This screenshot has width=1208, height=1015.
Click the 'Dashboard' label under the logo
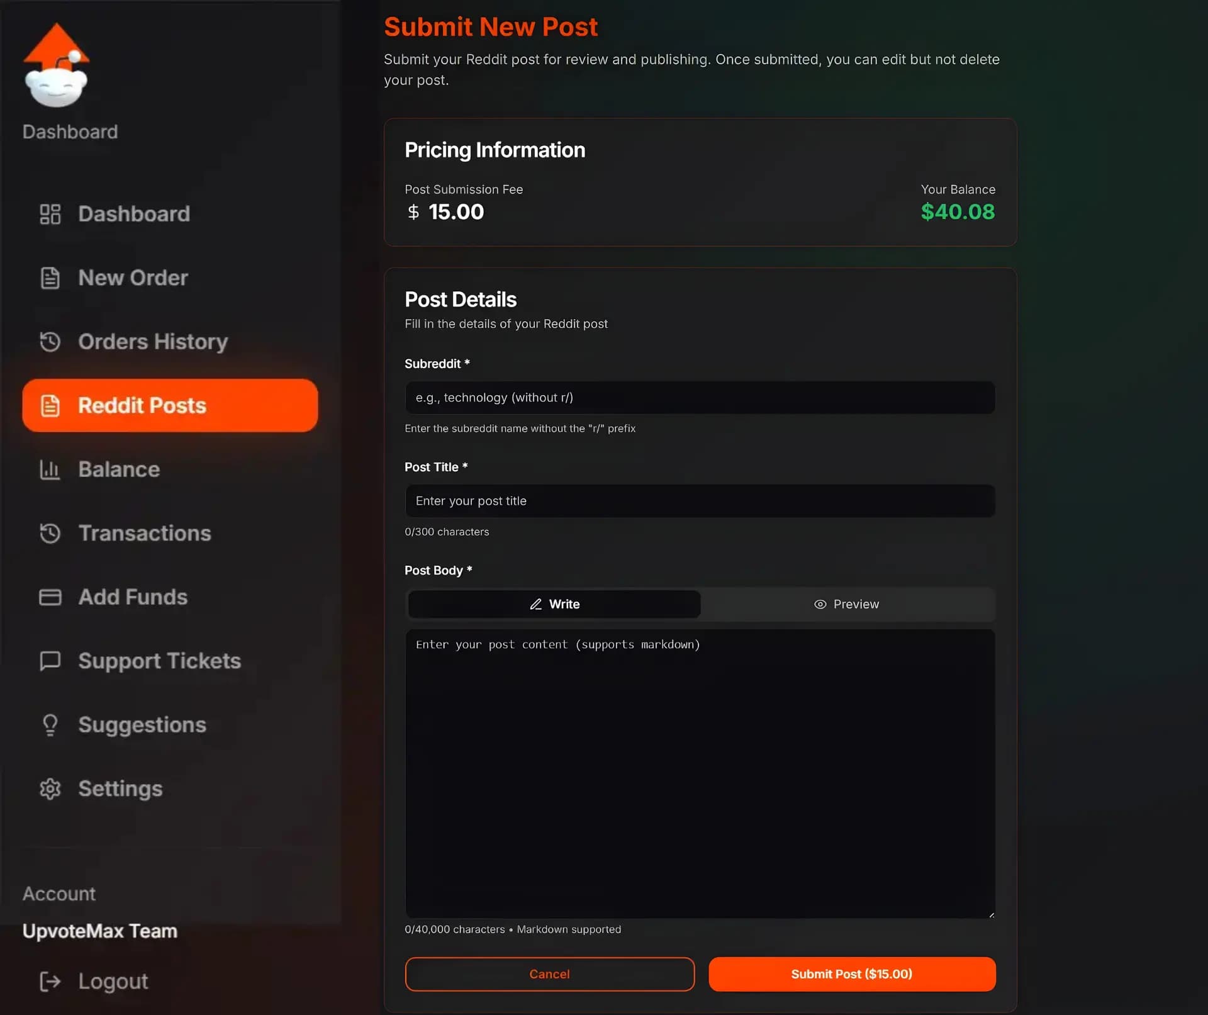[70, 132]
